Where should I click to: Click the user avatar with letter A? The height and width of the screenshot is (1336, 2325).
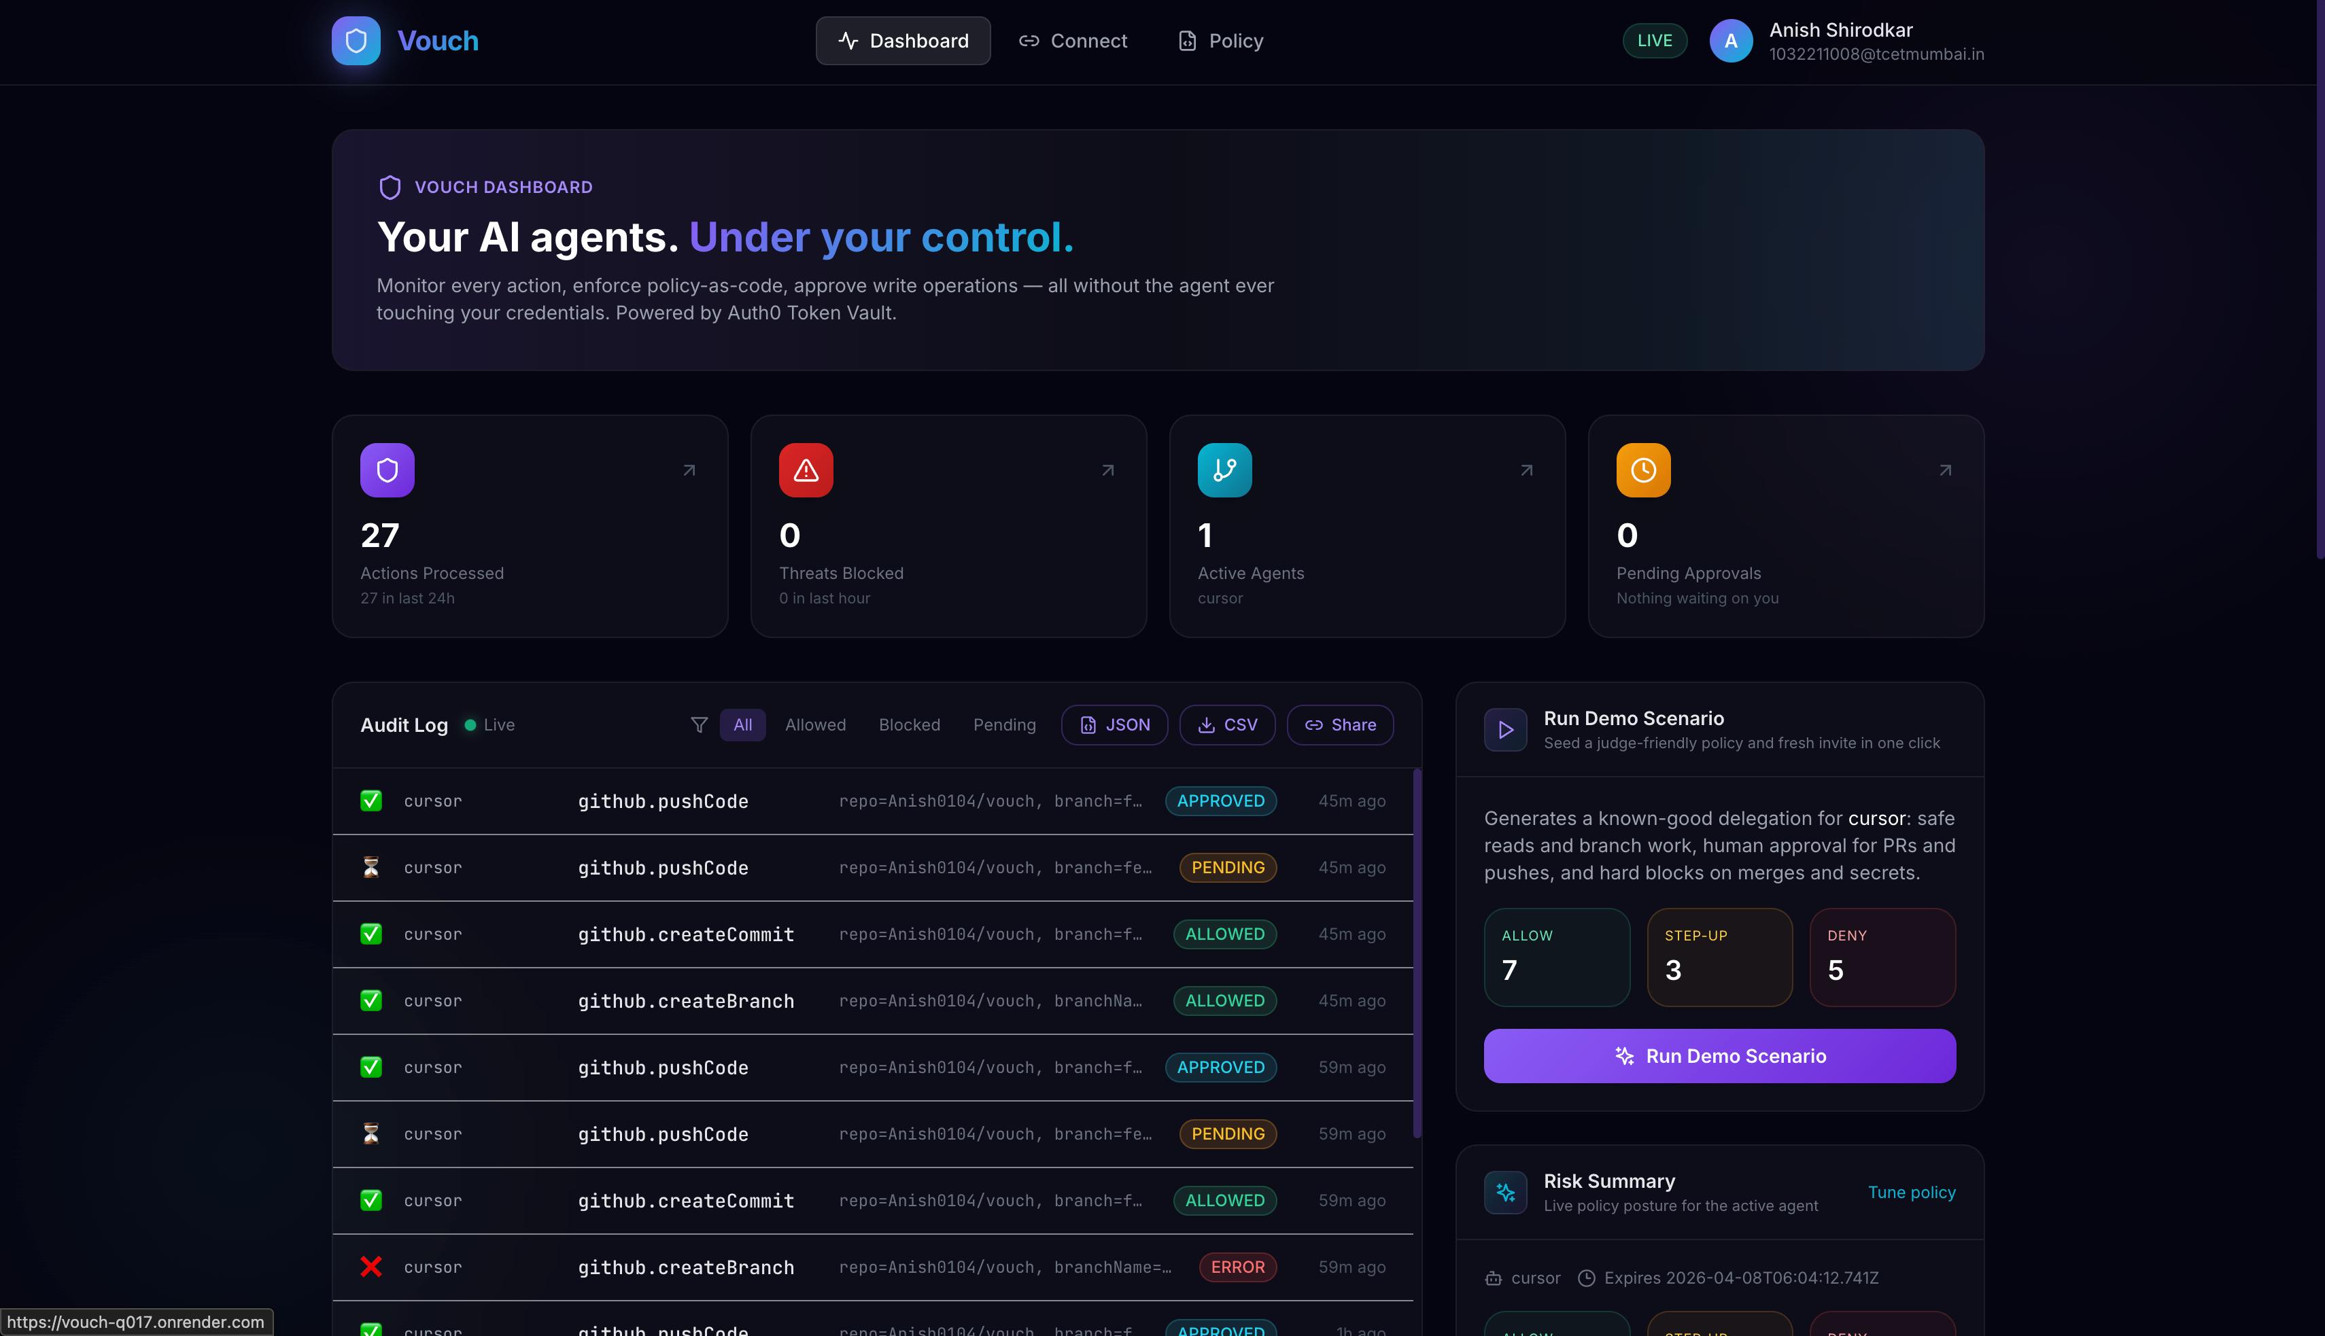(x=1730, y=40)
